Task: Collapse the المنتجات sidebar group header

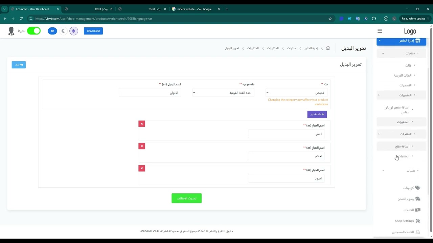Action: tap(401, 134)
